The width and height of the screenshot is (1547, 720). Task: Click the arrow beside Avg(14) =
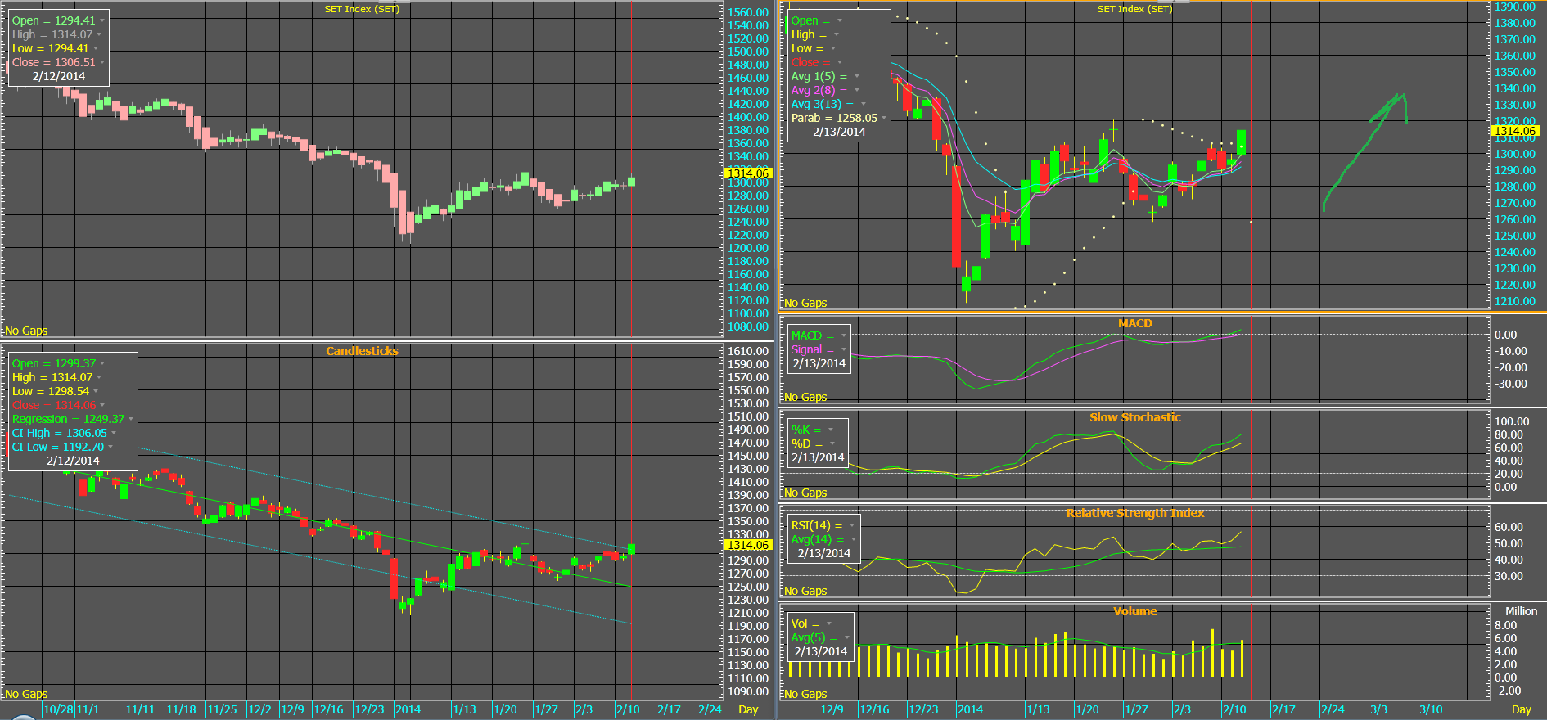(854, 539)
